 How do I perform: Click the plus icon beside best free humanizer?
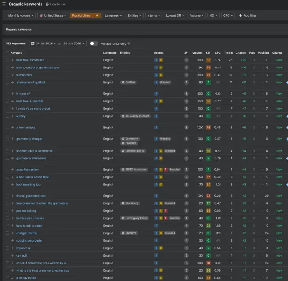click(x=13, y=60)
